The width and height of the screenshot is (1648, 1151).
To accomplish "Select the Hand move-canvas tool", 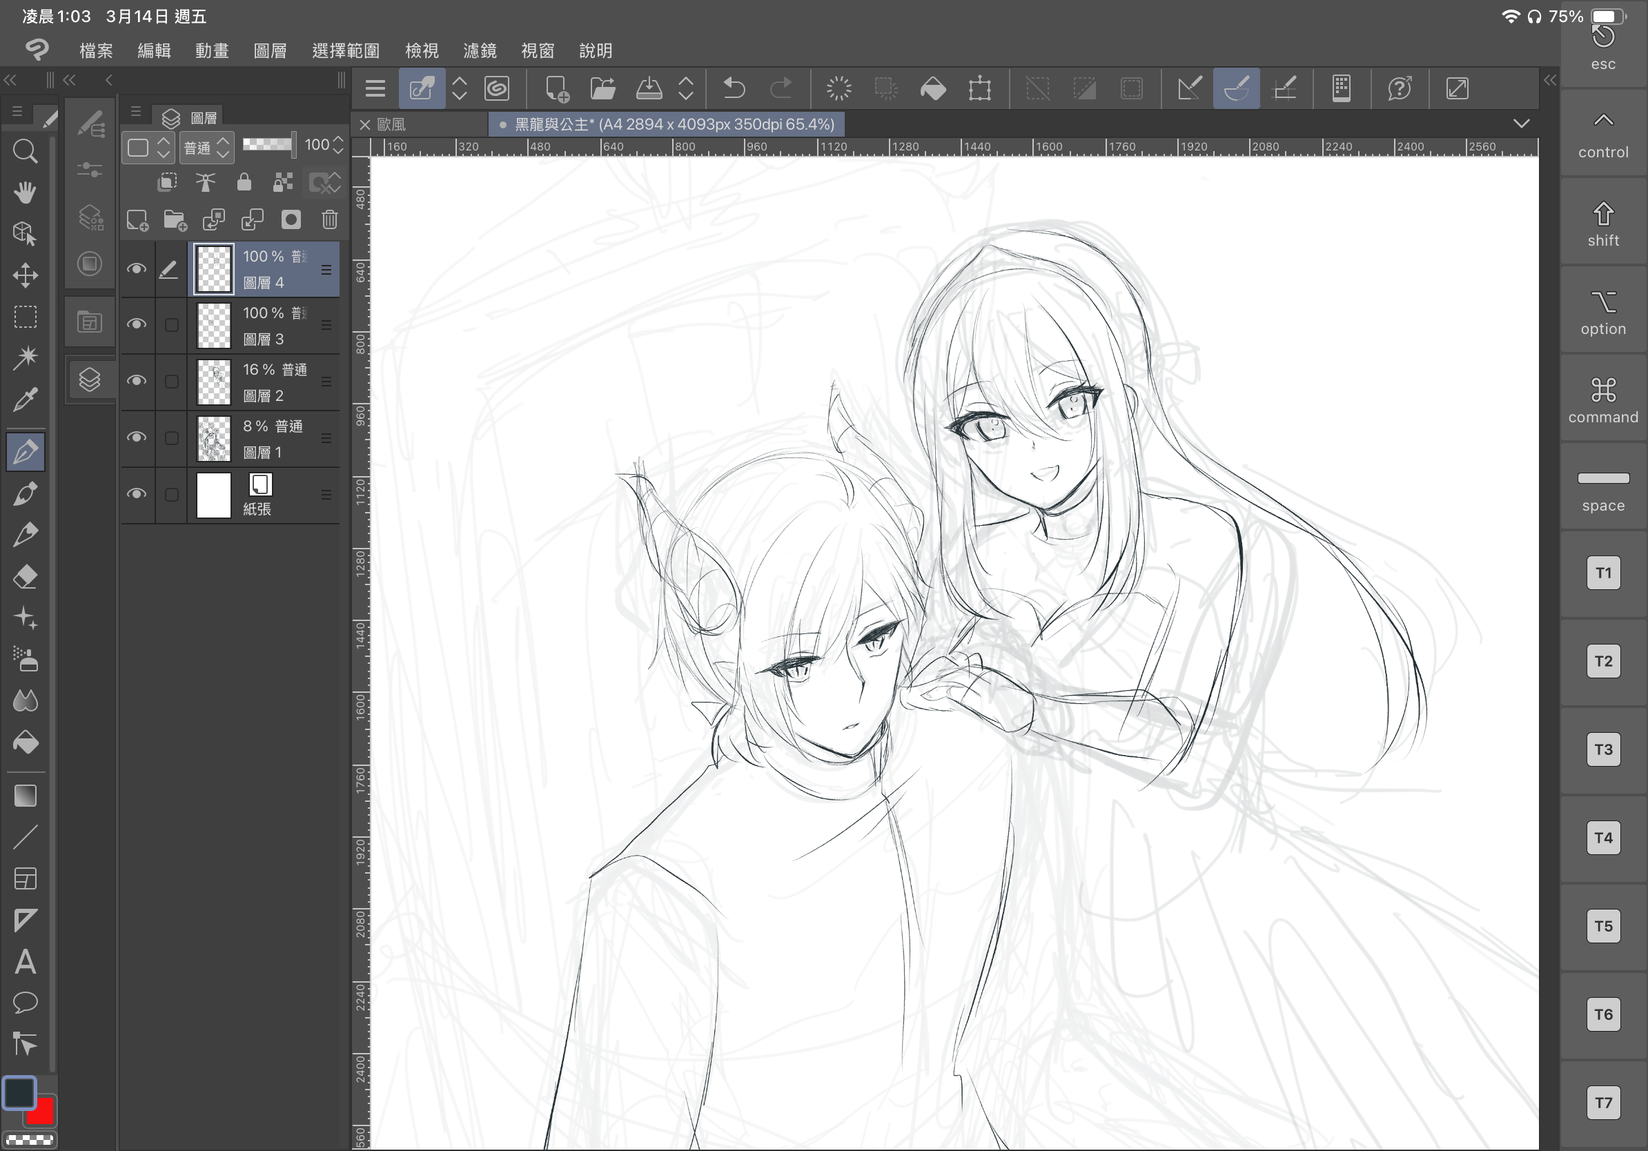I will [x=25, y=193].
